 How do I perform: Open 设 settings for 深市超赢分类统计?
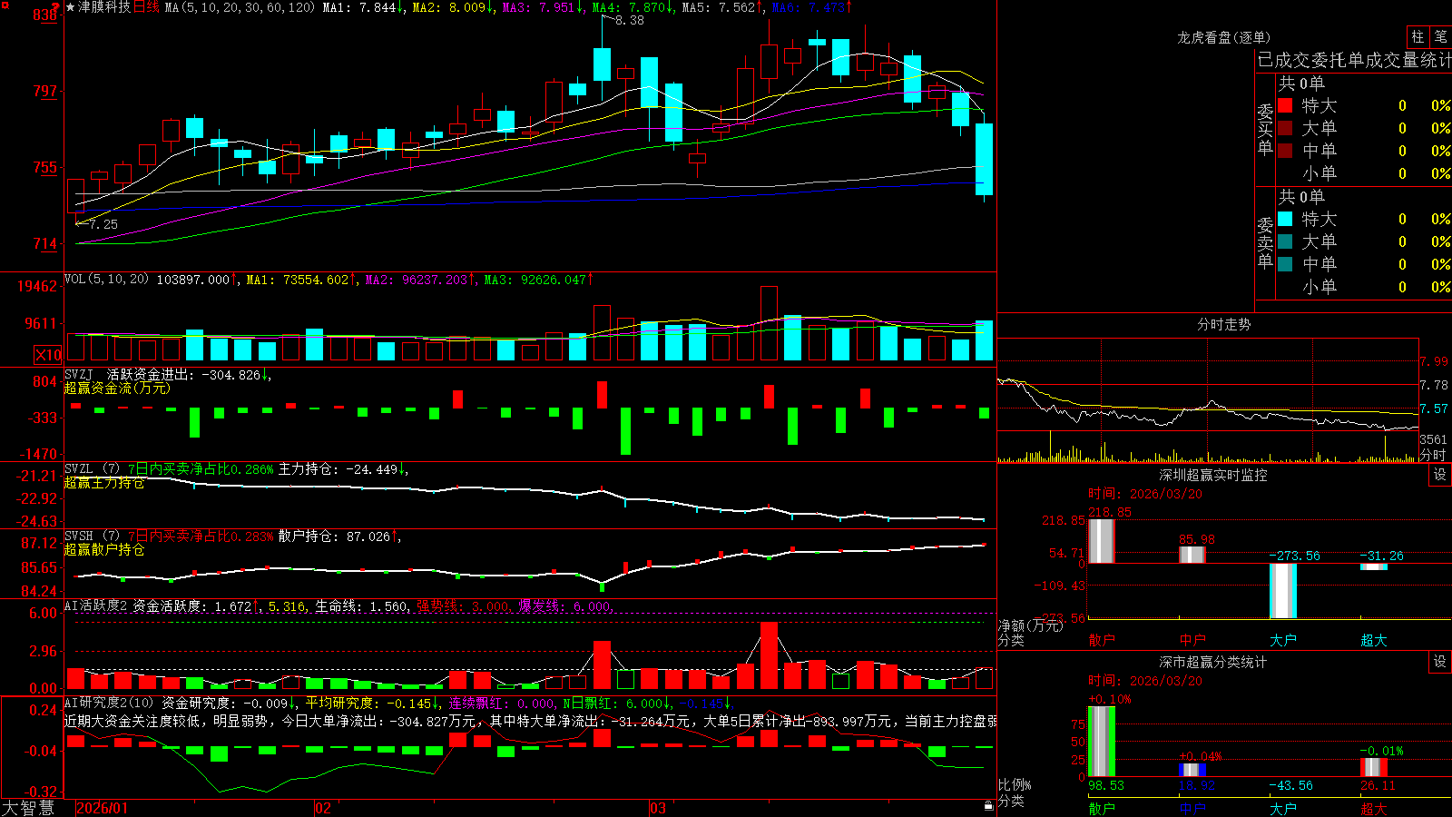click(x=1440, y=662)
